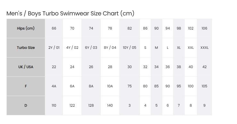Select the 2Y / 01 size cell
This screenshot has width=237, height=124.
[x=54, y=48]
